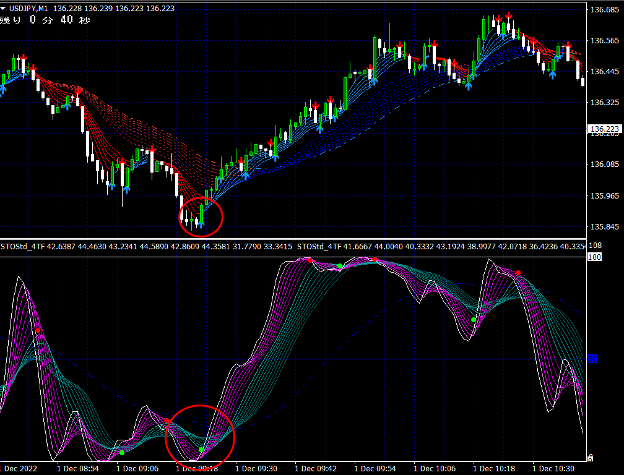
Task: Open the USDJPY,M1 chart dropdown triangle
Action: (x=4, y=8)
